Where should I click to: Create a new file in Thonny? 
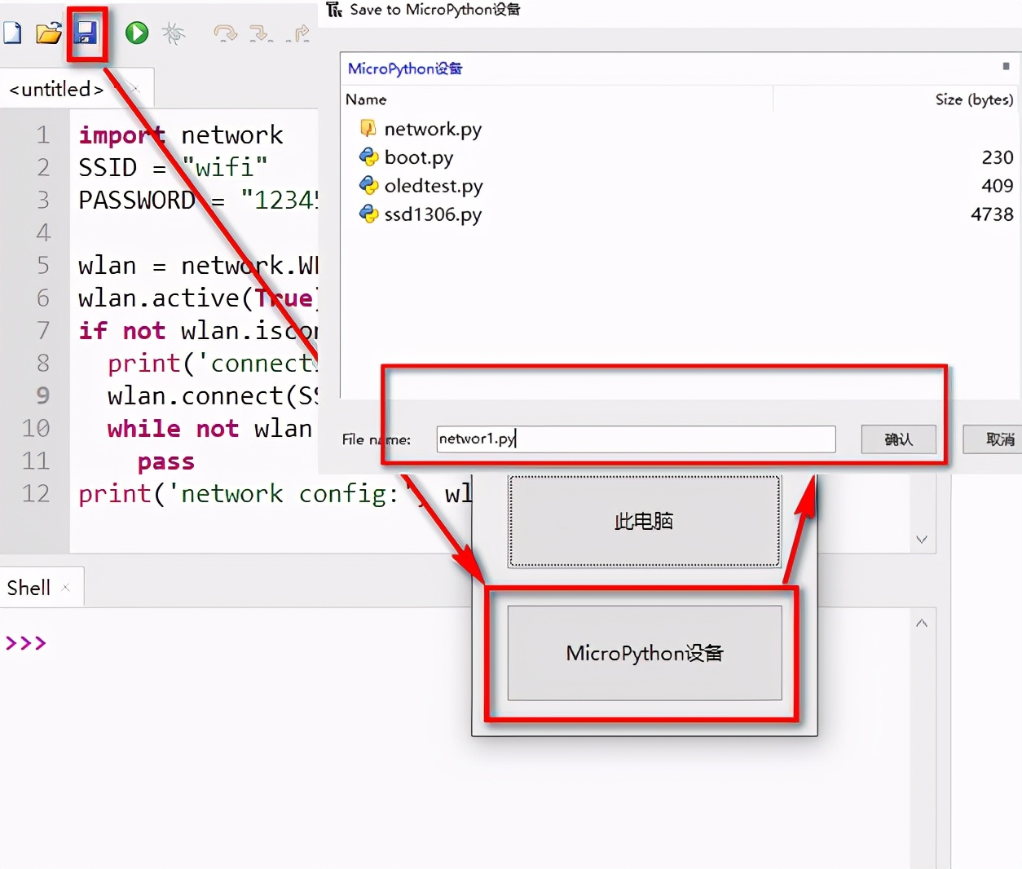pos(12,33)
